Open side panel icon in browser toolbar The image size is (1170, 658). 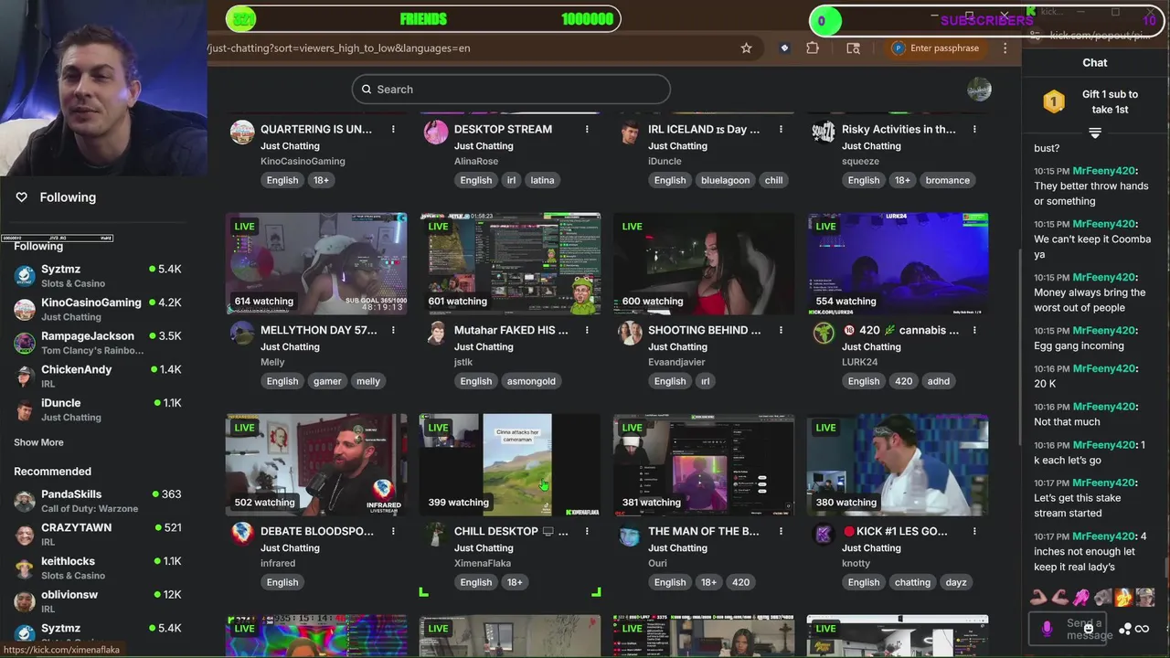click(853, 48)
